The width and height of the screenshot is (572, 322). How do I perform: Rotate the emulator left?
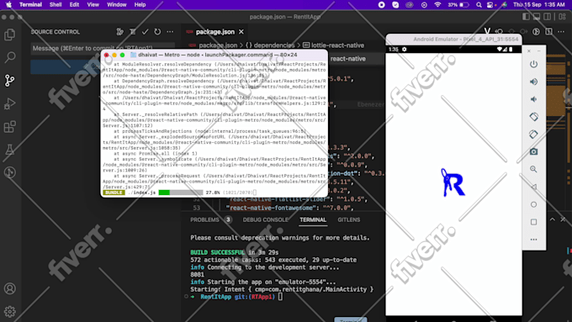533,117
